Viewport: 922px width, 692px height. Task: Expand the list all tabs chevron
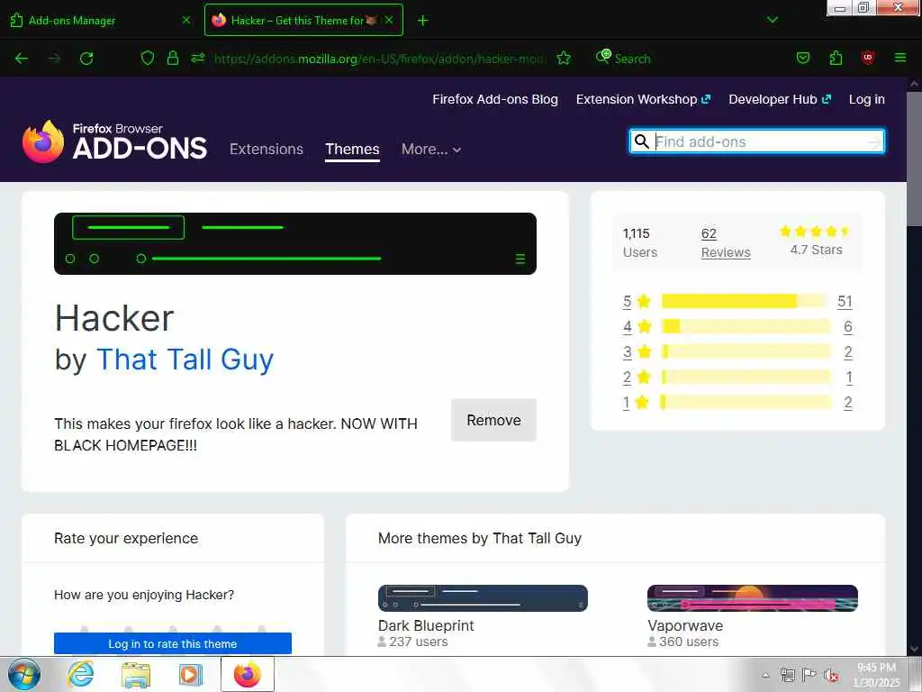[x=773, y=20]
